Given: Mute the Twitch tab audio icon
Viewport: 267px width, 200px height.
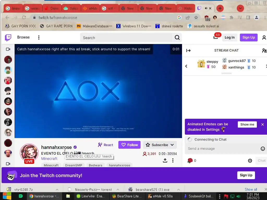Looking at the screenshot, I should (206, 8).
